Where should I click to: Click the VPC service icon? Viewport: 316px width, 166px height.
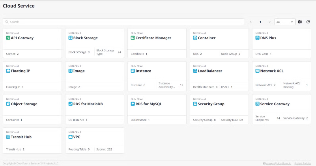70,137
